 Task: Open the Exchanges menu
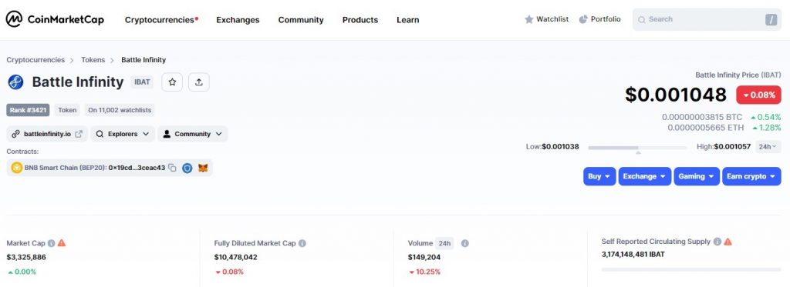[x=238, y=19]
